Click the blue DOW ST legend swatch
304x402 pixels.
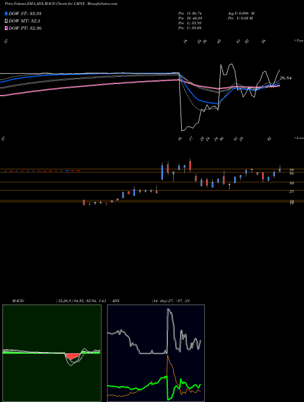pos(6,13)
